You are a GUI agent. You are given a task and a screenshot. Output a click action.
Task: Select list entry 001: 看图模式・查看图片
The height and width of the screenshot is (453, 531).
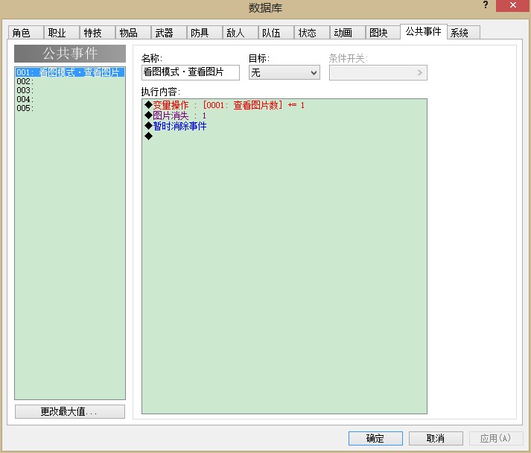70,72
